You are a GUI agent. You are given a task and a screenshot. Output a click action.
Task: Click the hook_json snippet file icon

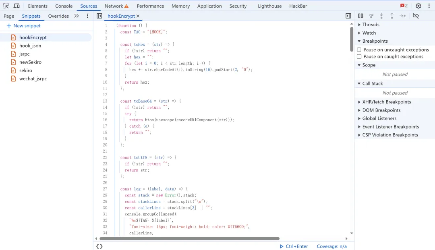[13, 45]
